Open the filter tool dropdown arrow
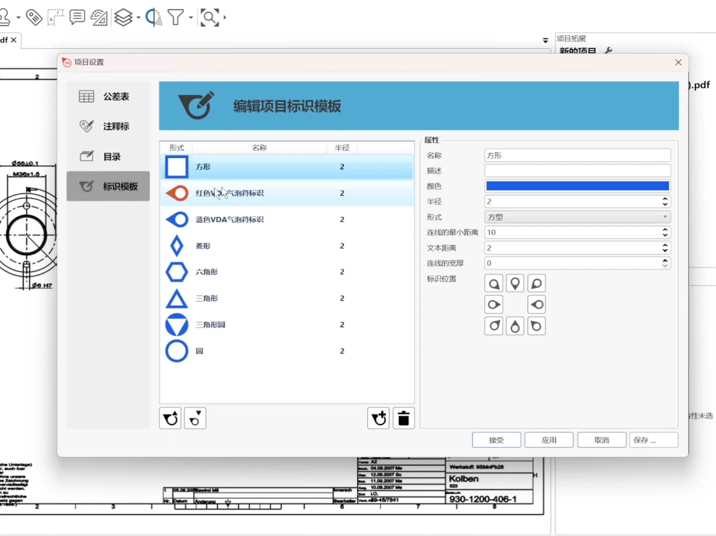 coord(191,18)
